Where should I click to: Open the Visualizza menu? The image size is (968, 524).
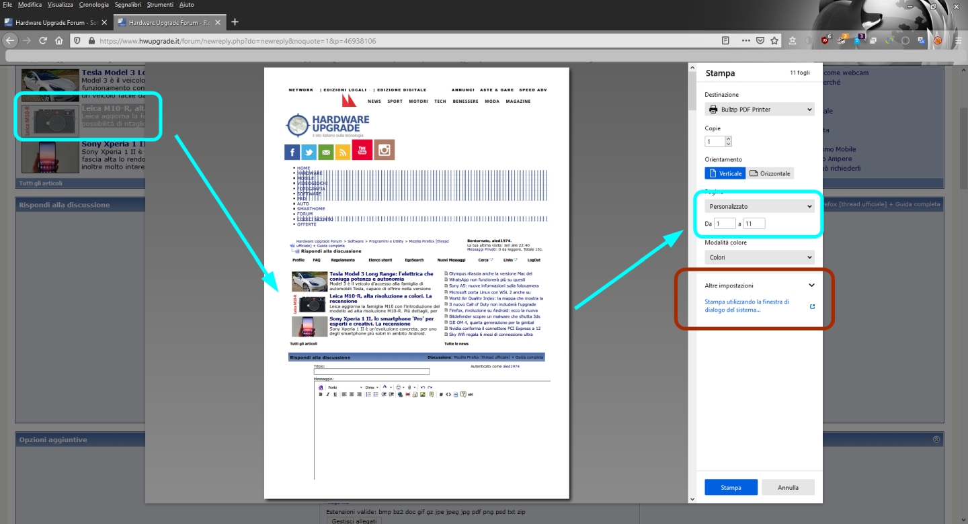point(61,5)
